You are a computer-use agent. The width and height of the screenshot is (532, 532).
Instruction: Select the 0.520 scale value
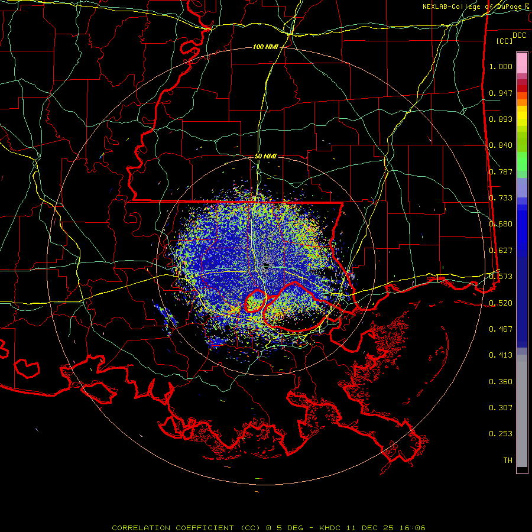pos(501,303)
